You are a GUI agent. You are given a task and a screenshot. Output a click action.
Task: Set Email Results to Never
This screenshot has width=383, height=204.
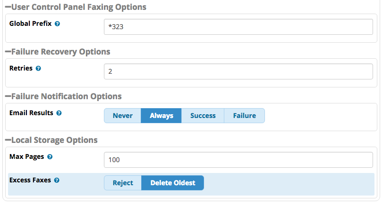pyautogui.click(x=123, y=116)
